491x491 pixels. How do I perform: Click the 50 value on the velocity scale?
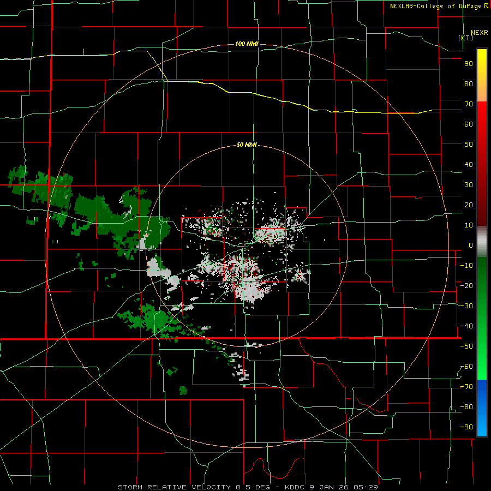(469, 145)
